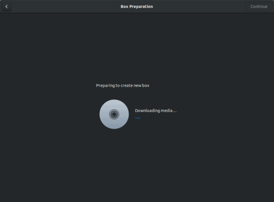Image resolution: width=274 pixels, height=202 pixels.
Task: Click the word "Preparing" in the heading
Action: click(x=105, y=85)
